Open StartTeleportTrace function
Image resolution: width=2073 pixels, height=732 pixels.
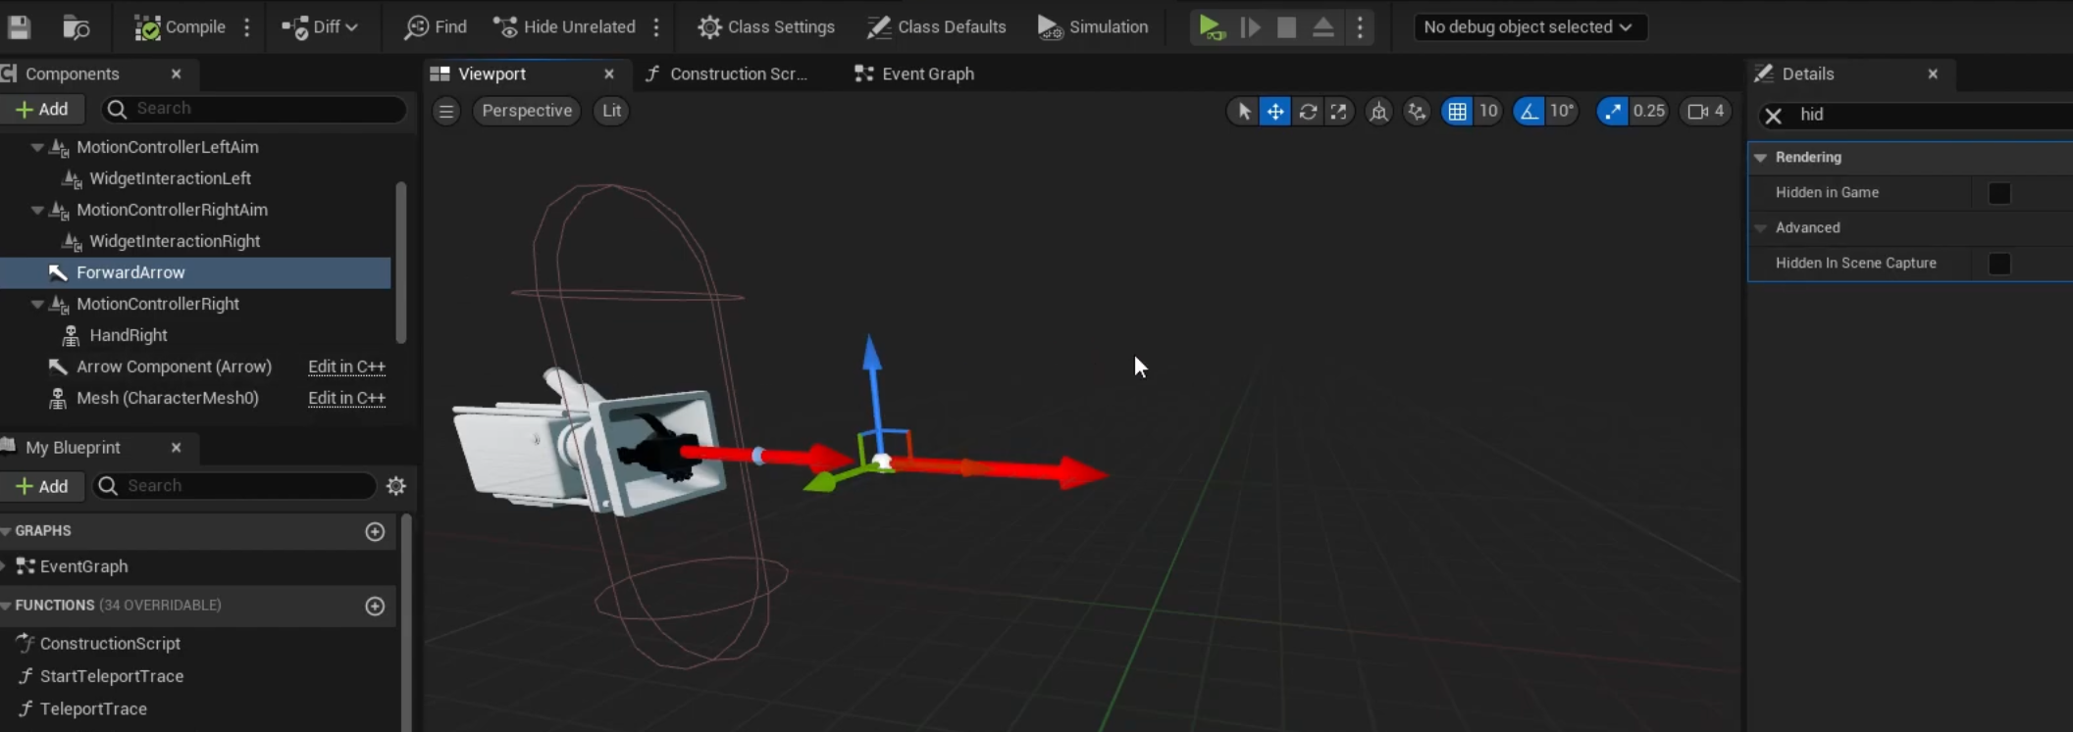pyautogui.click(x=112, y=676)
